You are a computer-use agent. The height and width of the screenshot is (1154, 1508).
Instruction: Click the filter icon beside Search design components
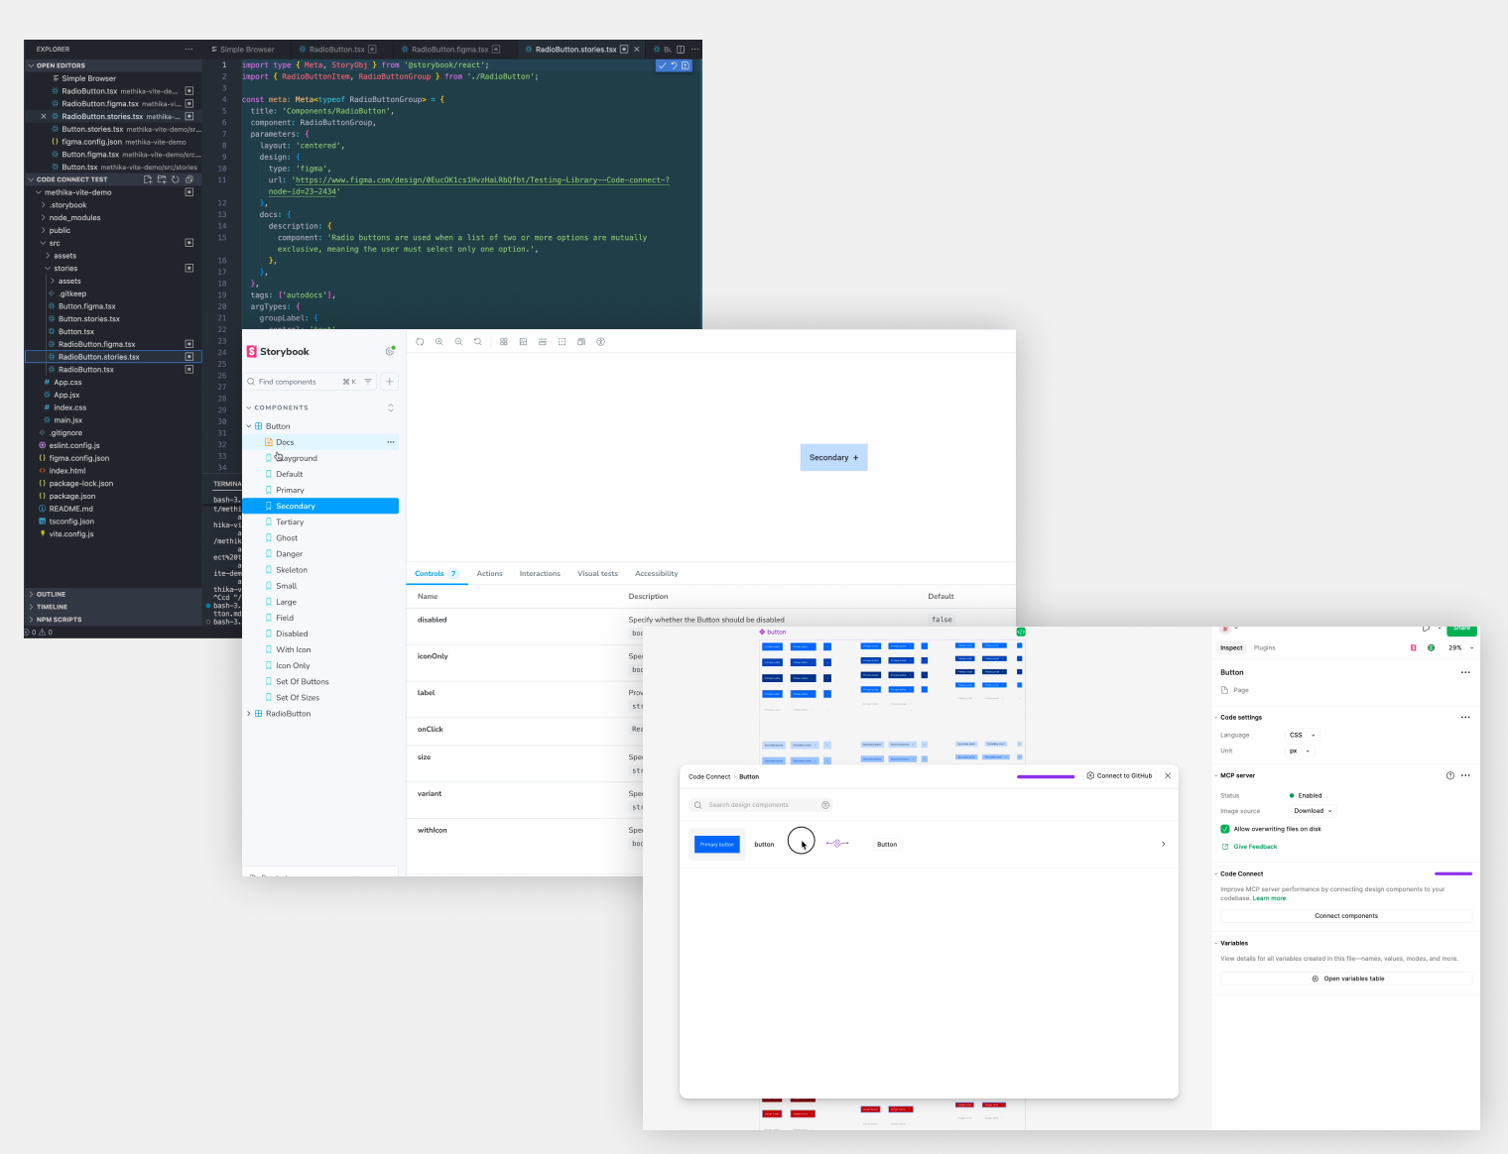[x=825, y=805]
